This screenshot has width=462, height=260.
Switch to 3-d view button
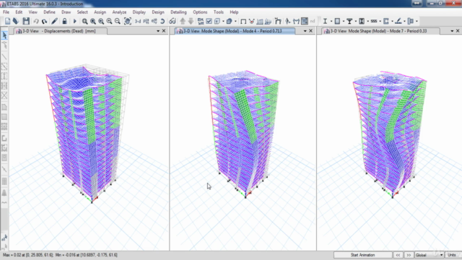click(138, 21)
